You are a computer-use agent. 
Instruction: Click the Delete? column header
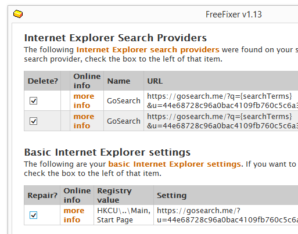pyautogui.click(x=42, y=81)
